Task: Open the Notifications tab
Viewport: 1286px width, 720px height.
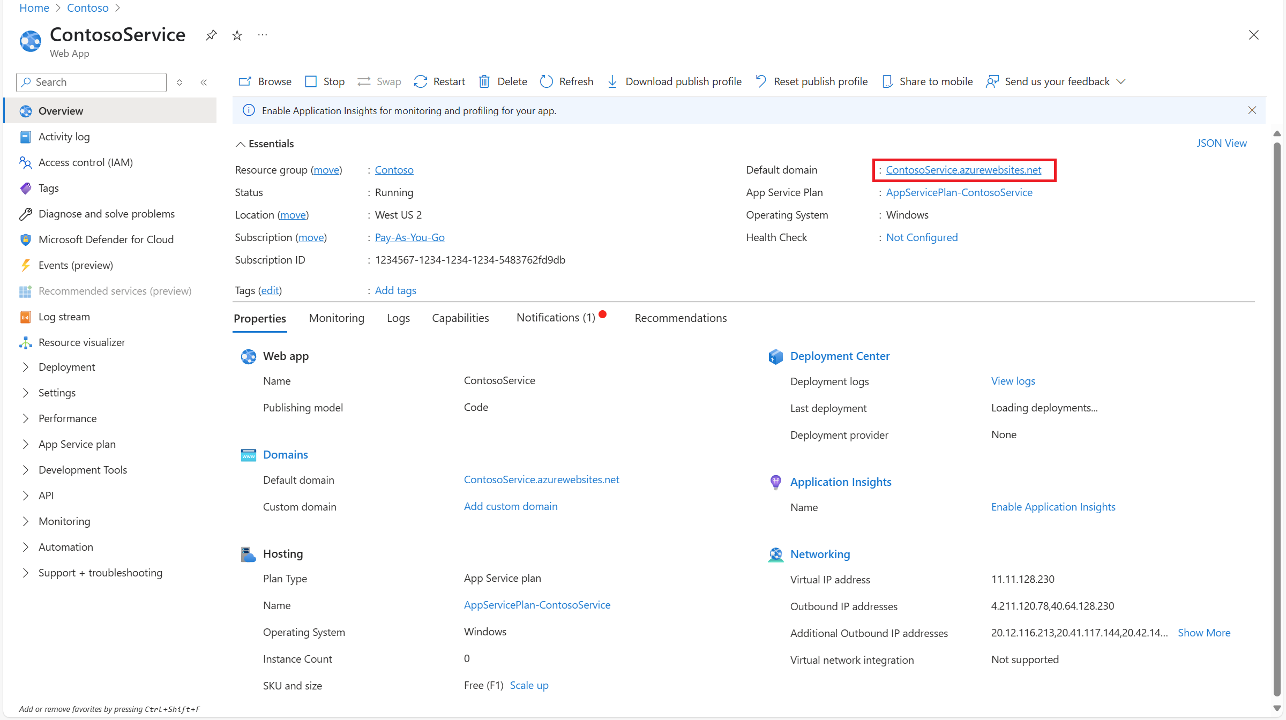Action: tap(555, 318)
